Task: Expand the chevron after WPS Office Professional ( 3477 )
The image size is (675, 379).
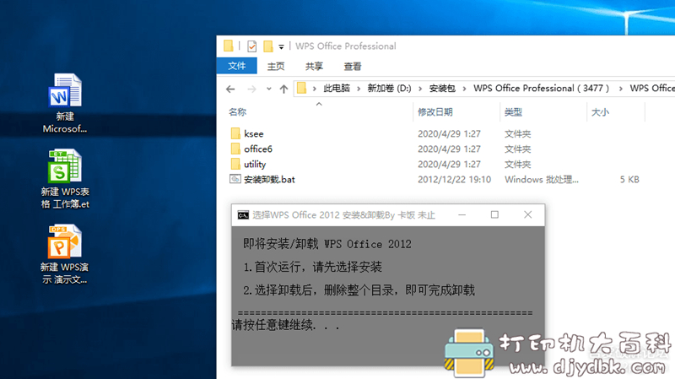Action: pos(620,89)
